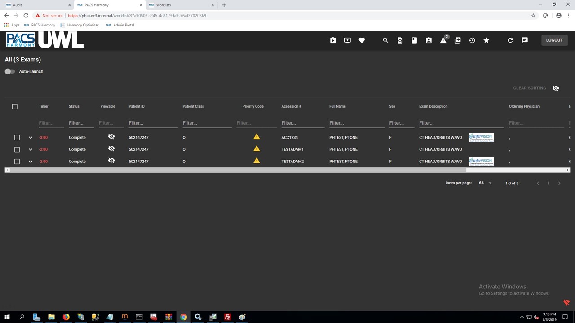Click the LOGOUT button
The width and height of the screenshot is (575, 323).
(x=554, y=40)
